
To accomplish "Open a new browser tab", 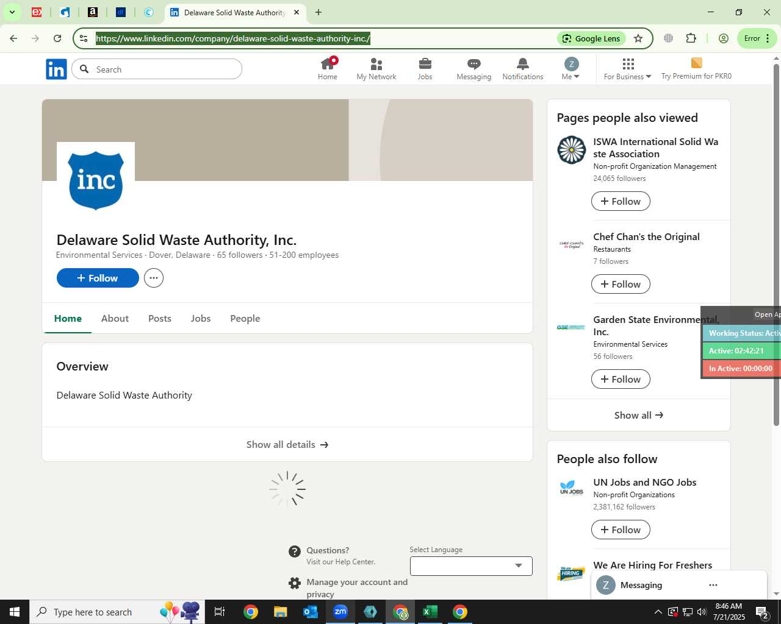I will 319,12.
